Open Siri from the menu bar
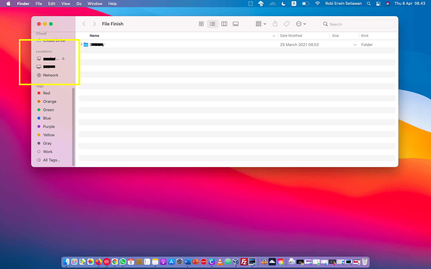This screenshot has height=269, width=431. tap(388, 4)
